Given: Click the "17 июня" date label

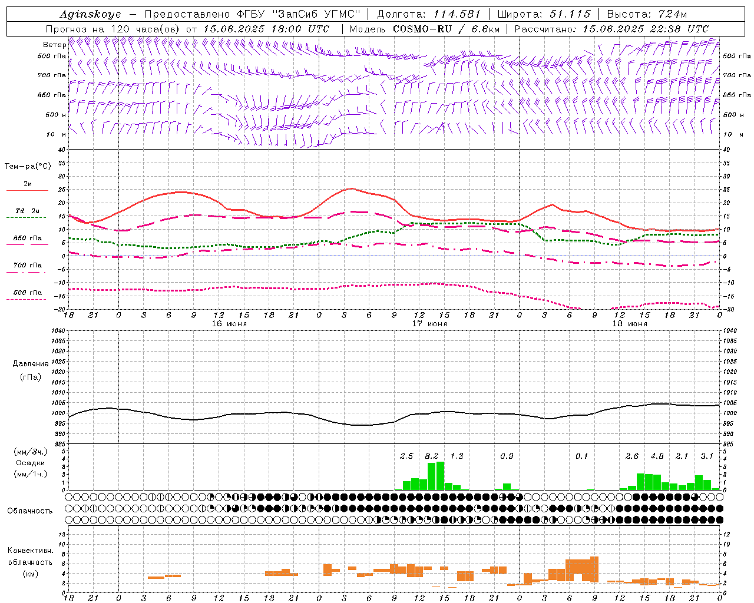Looking at the screenshot, I should (x=429, y=323).
